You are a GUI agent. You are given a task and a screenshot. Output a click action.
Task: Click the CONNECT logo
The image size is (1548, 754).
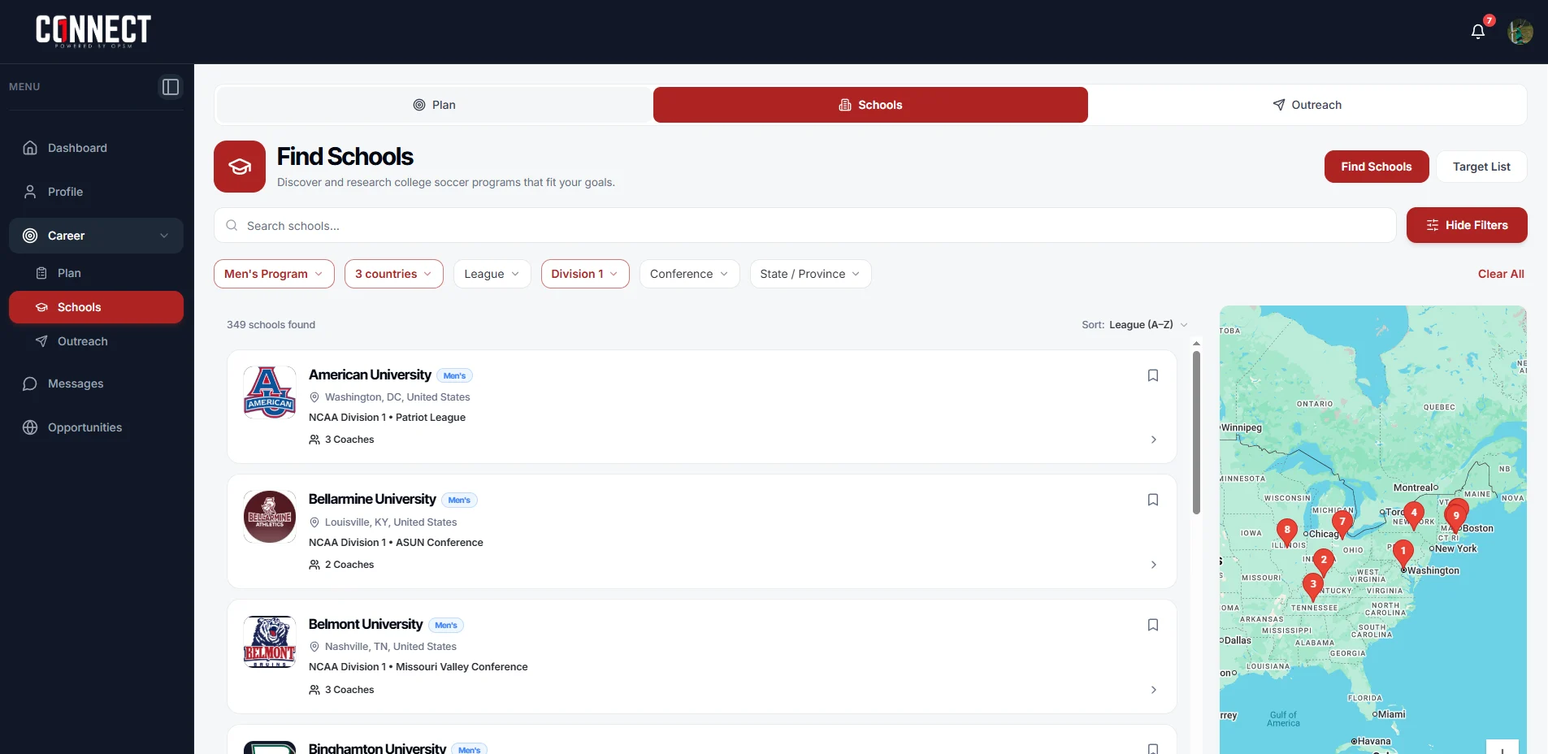(x=93, y=31)
